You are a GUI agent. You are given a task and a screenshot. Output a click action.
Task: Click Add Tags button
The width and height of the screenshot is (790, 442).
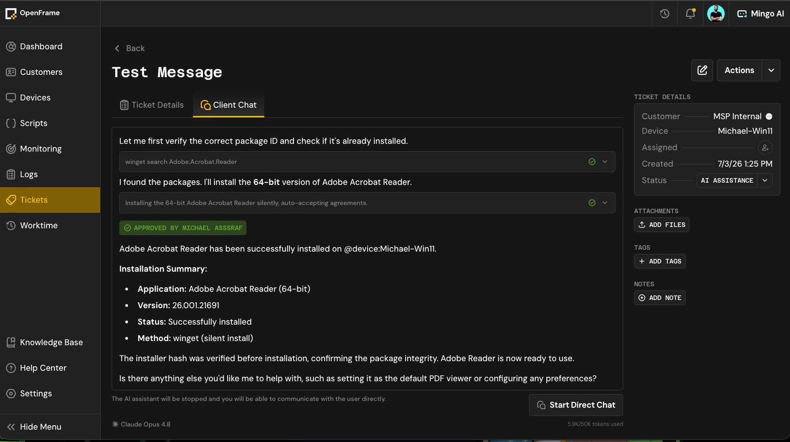pos(660,261)
